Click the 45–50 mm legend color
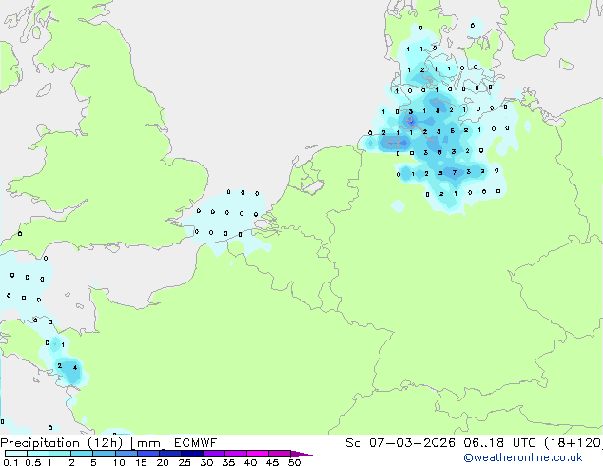603x466 pixels. coord(280,454)
